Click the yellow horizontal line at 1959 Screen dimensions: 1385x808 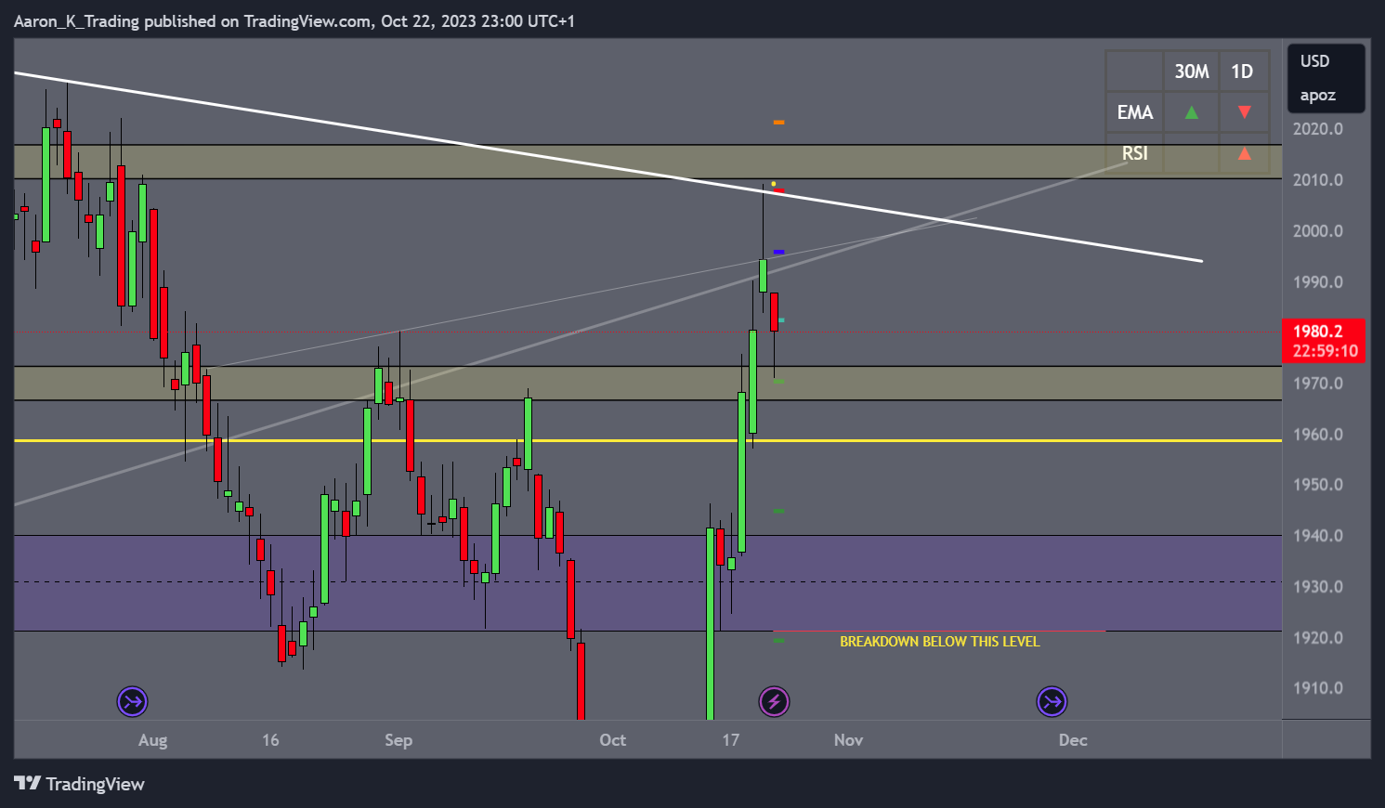647,440
